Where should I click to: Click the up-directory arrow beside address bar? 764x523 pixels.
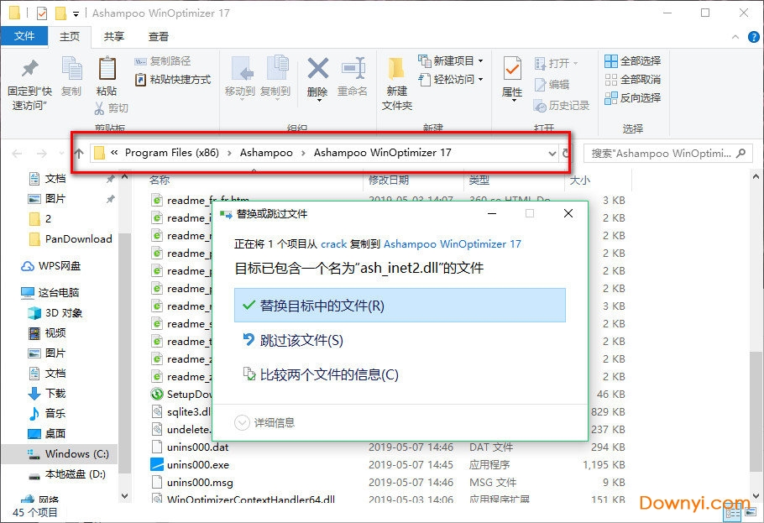[79, 154]
